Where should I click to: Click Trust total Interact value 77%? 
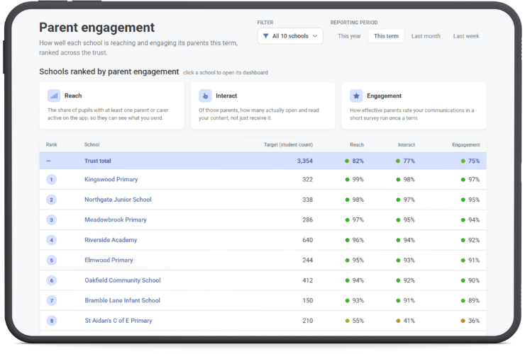pyautogui.click(x=409, y=161)
